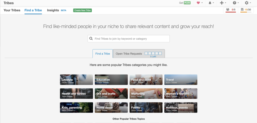The image size is (257, 123).
Task: Open the Holidays, events category card
Action: tap(181, 108)
